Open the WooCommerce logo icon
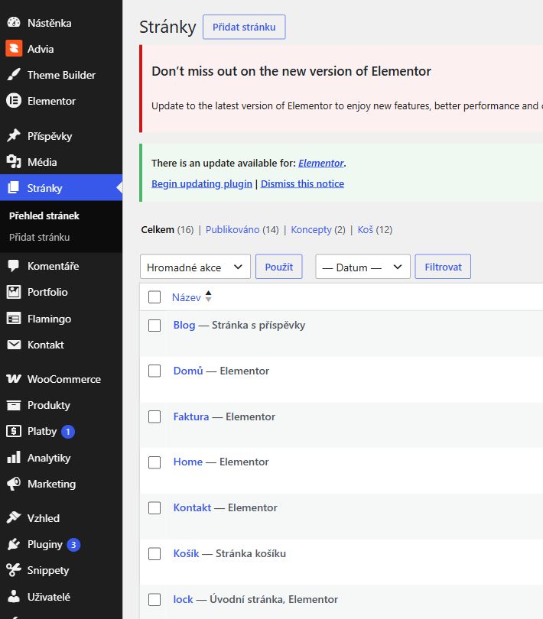This screenshot has width=543, height=619. (x=14, y=379)
